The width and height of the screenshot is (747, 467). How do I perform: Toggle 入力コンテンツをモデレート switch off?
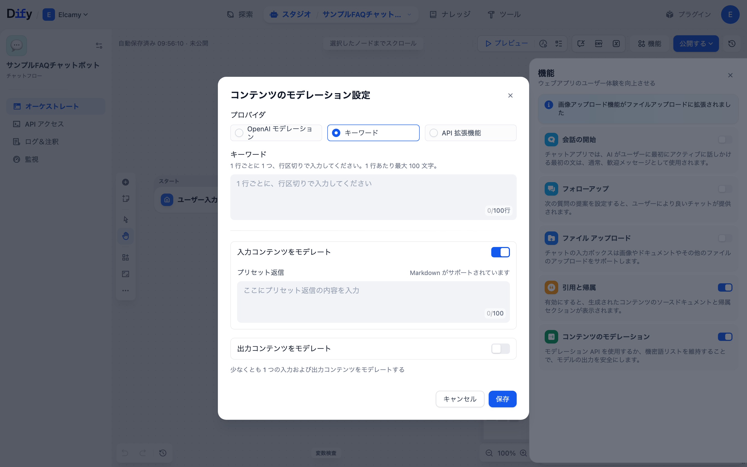click(500, 252)
